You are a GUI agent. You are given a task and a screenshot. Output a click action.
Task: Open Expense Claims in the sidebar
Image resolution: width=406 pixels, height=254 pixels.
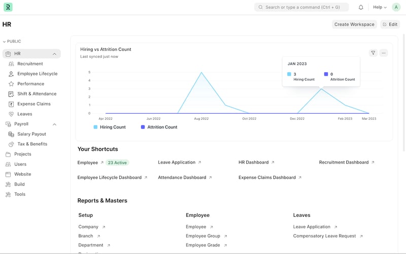click(34, 104)
